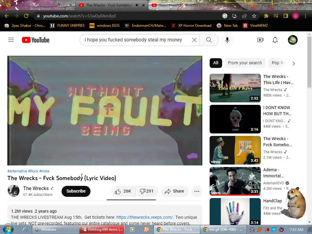Click the Share button

coord(175,191)
